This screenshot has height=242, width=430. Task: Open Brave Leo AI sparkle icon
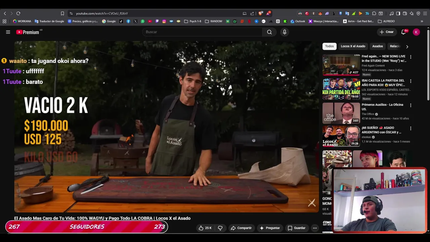tap(412, 13)
